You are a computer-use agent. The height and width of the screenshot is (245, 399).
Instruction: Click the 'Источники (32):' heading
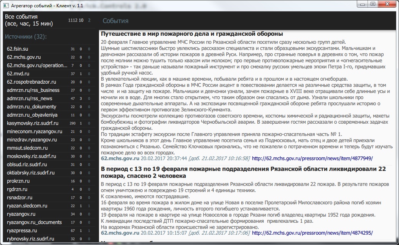coord(26,37)
